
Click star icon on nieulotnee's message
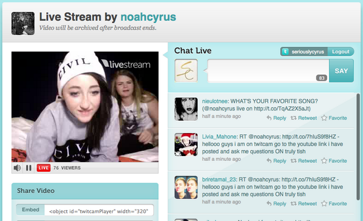coord(324,118)
